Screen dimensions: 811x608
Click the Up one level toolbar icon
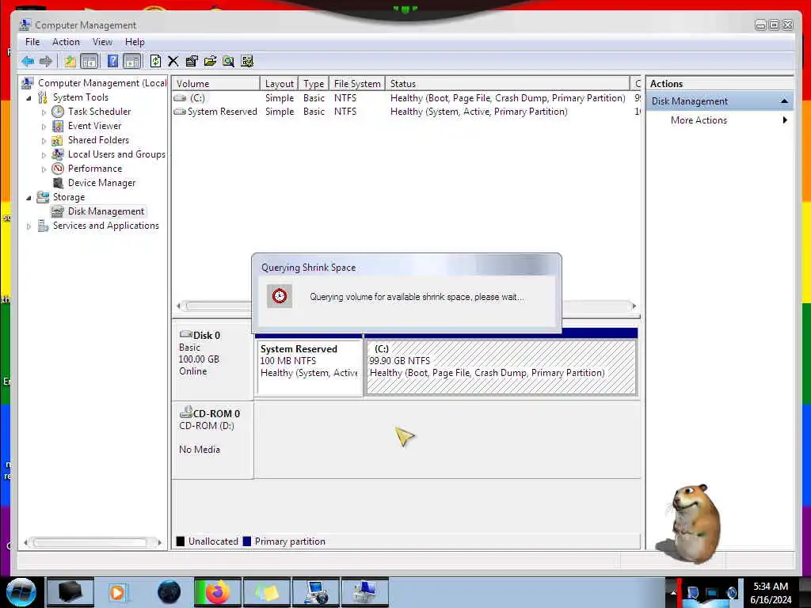pos(70,62)
